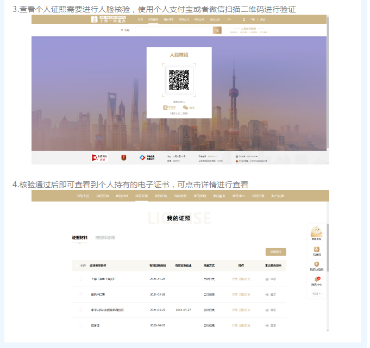Click the search magnifier button in header
Viewport: 370px width, 348px height.
pos(217,30)
